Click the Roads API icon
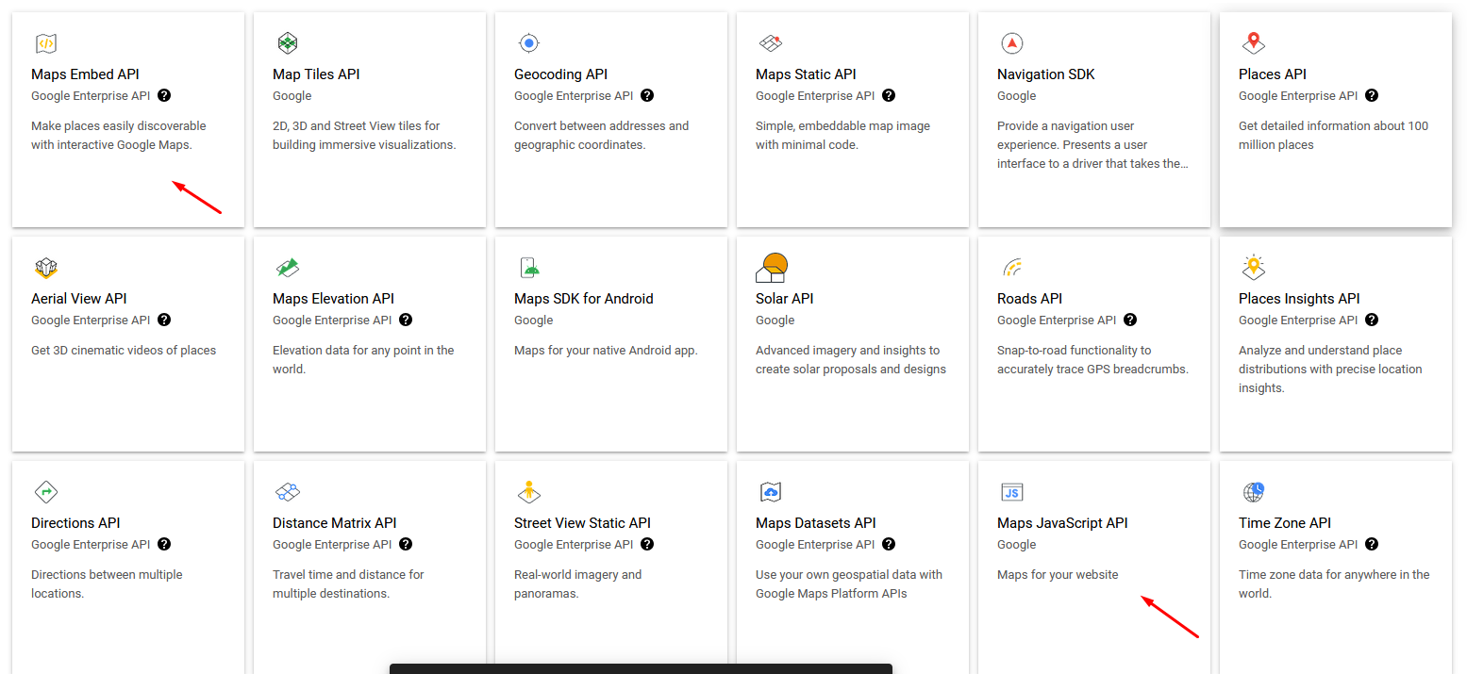1467x674 pixels. pyautogui.click(x=1012, y=268)
